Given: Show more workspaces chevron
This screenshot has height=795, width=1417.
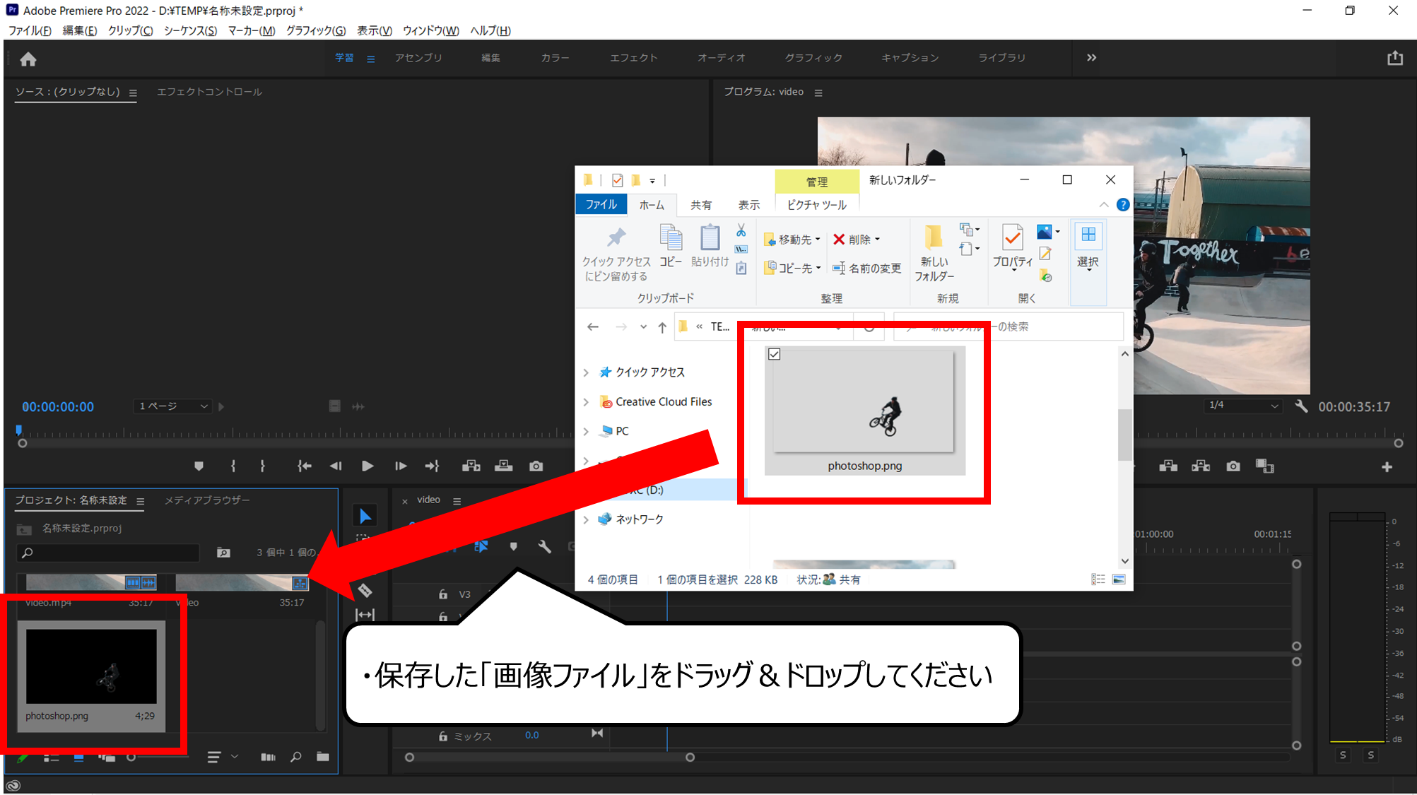Looking at the screenshot, I should click(1092, 58).
